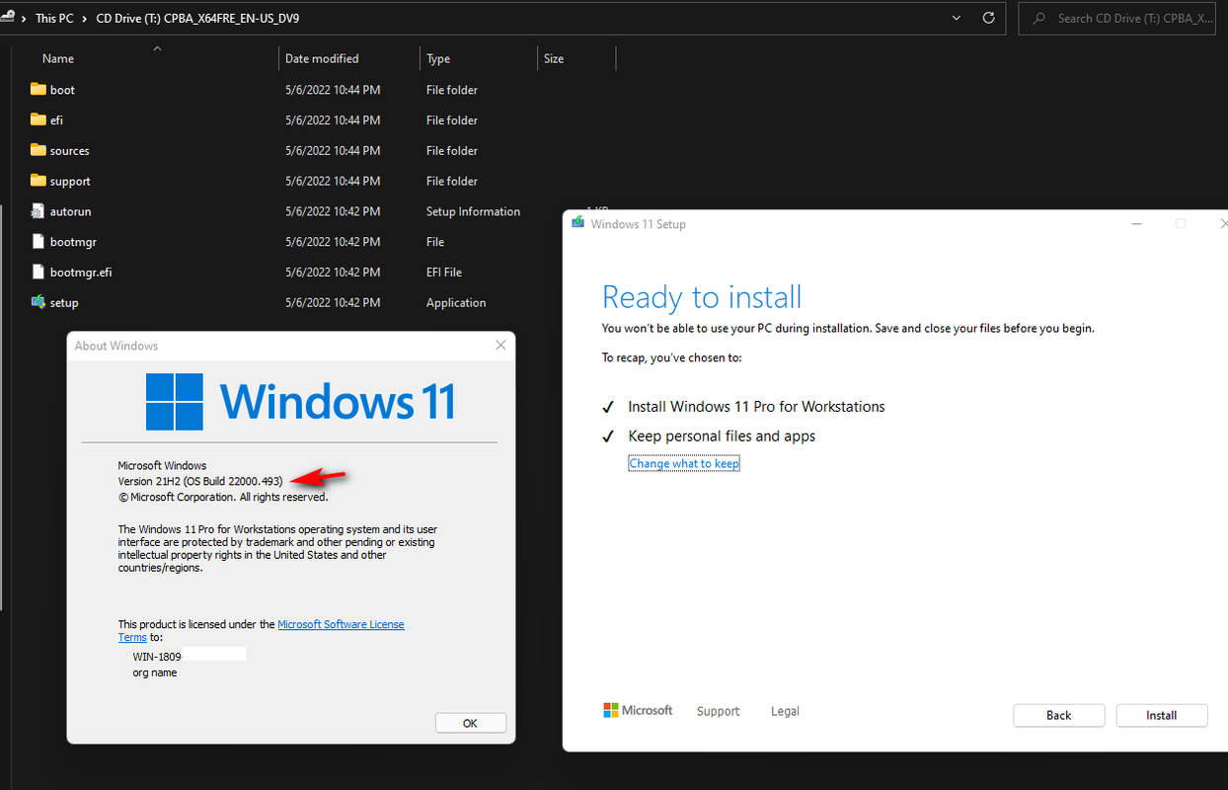
Task: Sort by Date modified column
Action: [x=322, y=58]
